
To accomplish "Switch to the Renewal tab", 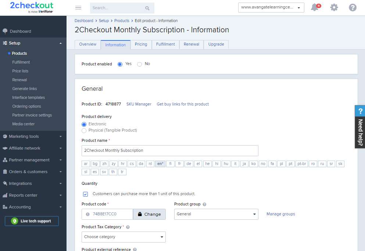I will click(192, 44).
